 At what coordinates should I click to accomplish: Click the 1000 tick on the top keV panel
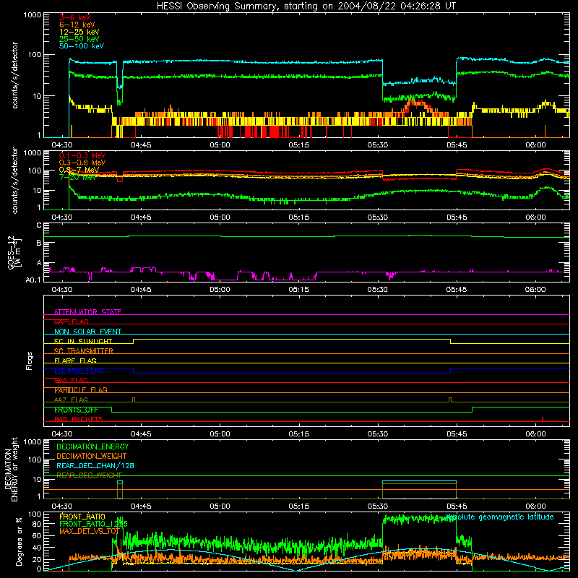tap(33, 15)
